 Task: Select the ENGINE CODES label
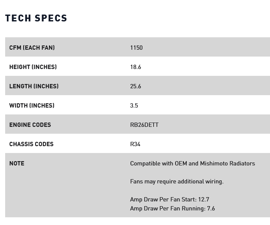tap(30, 125)
